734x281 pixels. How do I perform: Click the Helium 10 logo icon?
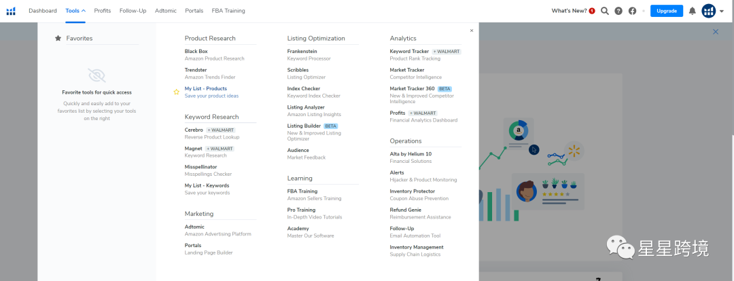tap(12, 11)
